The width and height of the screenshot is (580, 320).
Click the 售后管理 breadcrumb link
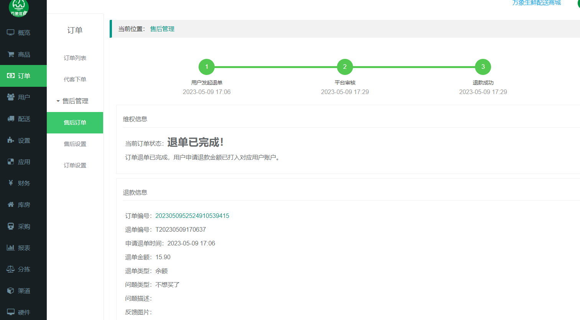(x=162, y=29)
